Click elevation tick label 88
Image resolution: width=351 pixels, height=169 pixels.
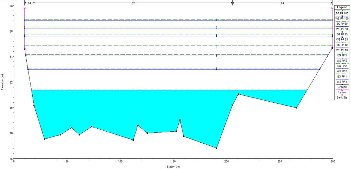(x=11, y=6)
